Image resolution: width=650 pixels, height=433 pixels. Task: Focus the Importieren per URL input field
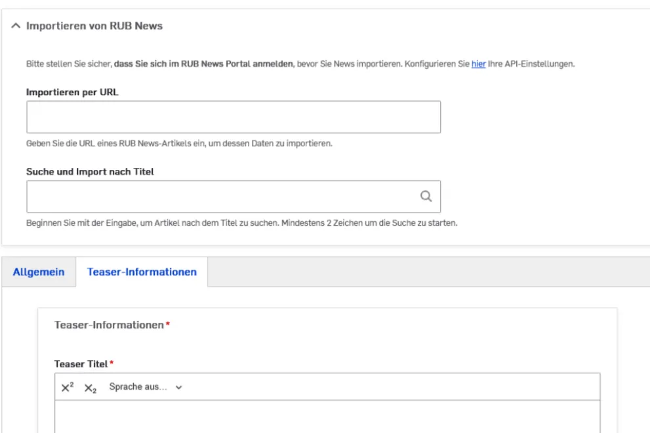tap(234, 116)
